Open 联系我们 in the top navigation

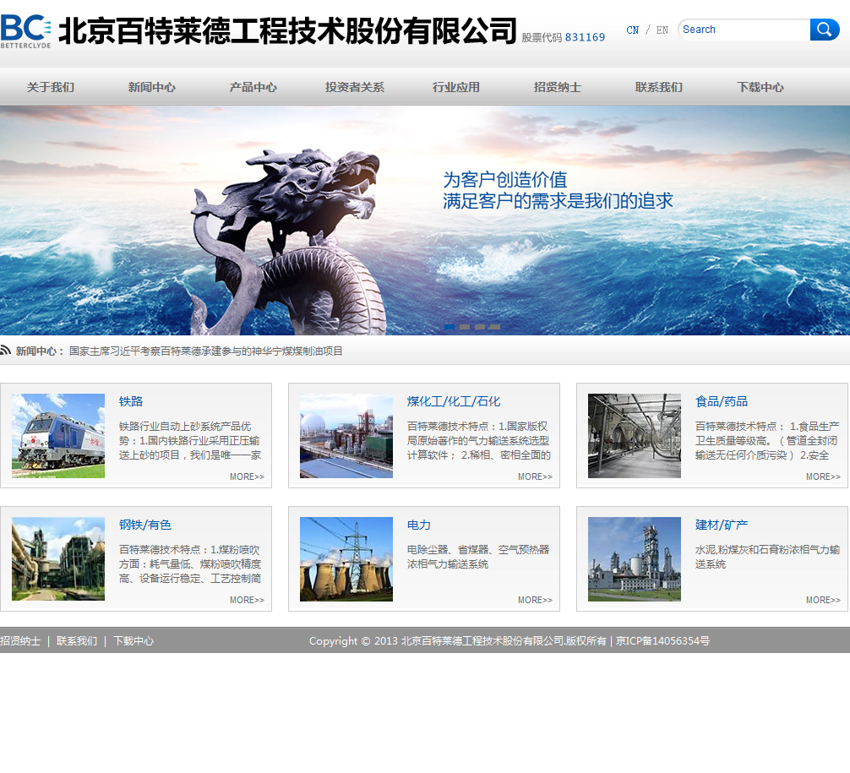(659, 87)
